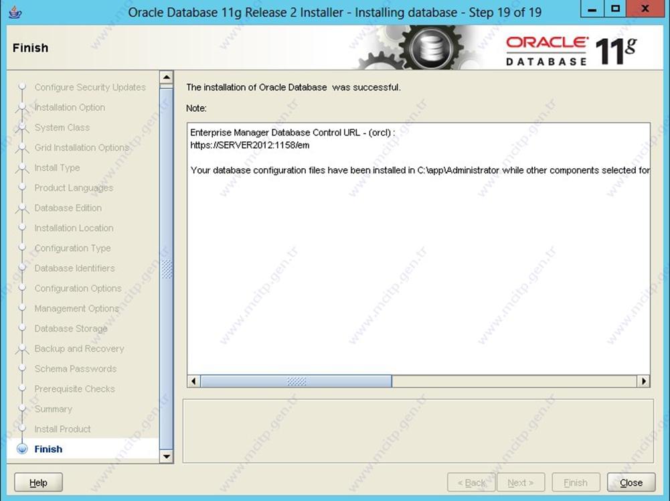Click the disabled Back button
The width and height of the screenshot is (670, 501).
[471, 482]
